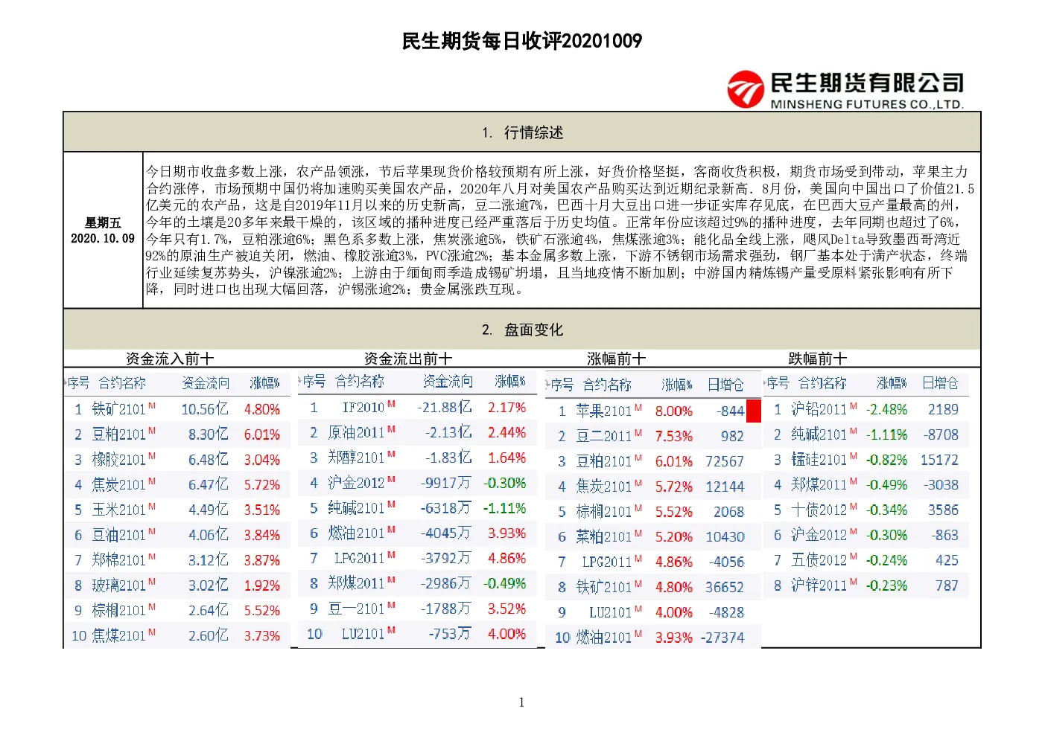Click contract 原油2011 in outflow table
This screenshot has height=738, width=1045.
tap(356, 432)
